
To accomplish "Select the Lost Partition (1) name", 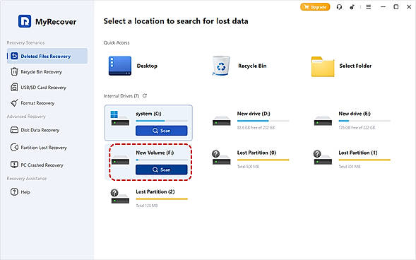I will click(x=358, y=153).
